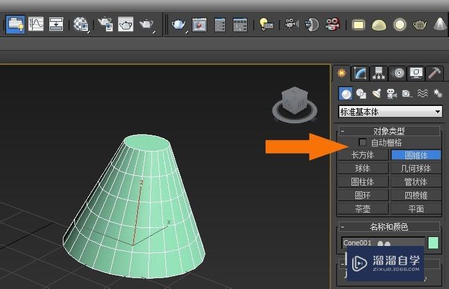Click the highlighted 圆锥体 button
Image resolution: width=449 pixels, height=289 pixels.
[416, 155]
